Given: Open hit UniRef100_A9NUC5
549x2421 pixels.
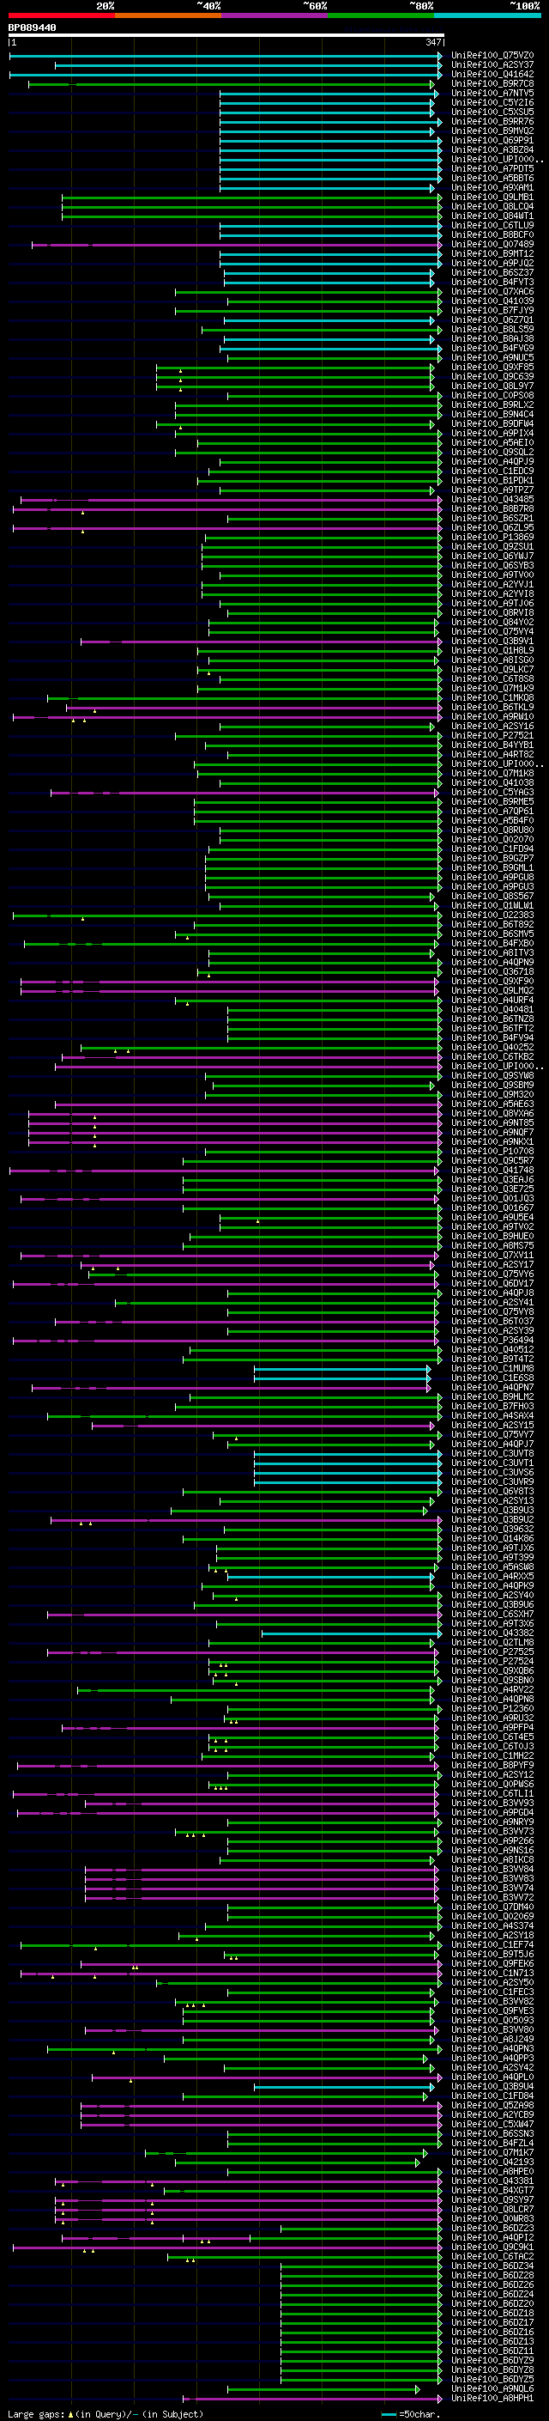Looking at the screenshot, I should (492, 358).
